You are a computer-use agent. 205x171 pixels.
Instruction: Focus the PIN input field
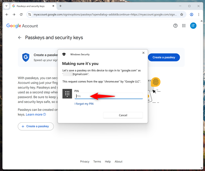point(109,96)
